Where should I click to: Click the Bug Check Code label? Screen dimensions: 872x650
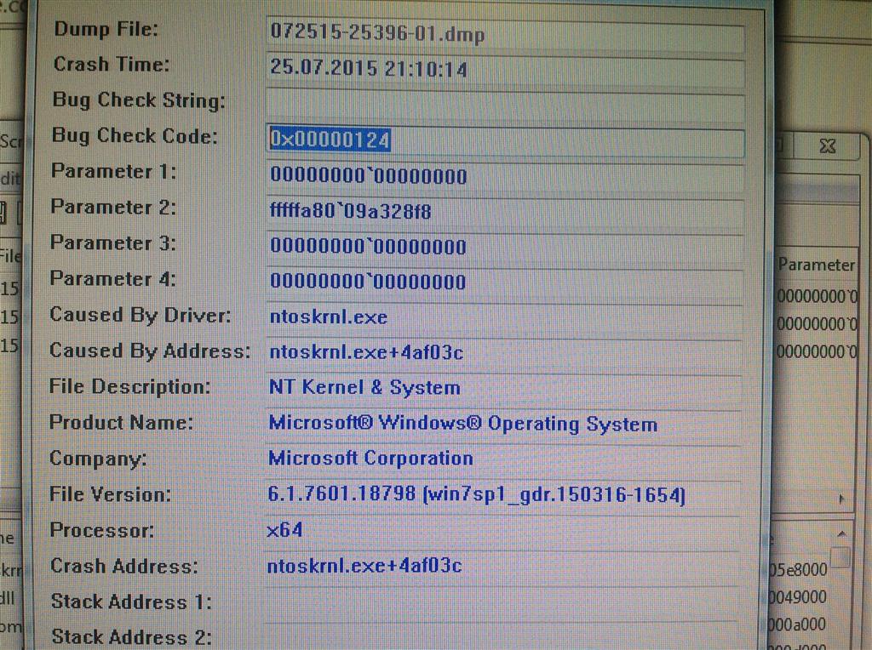coord(135,135)
